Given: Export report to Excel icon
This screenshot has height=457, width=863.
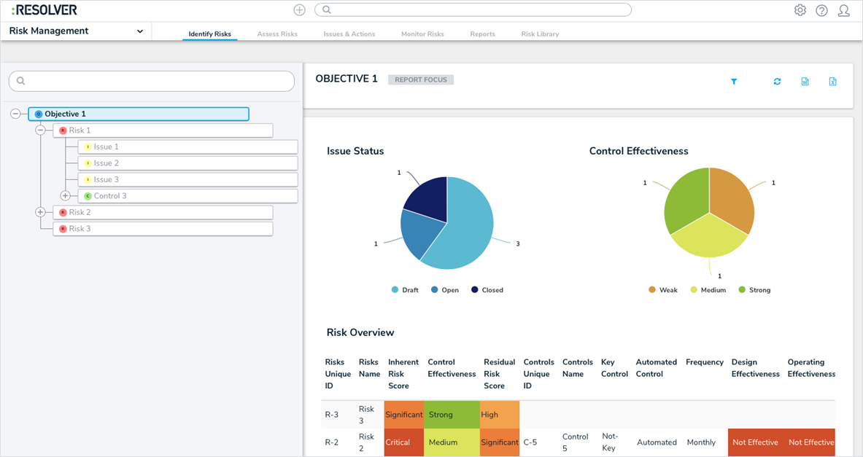Looking at the screenshot, I should [833, 82].
